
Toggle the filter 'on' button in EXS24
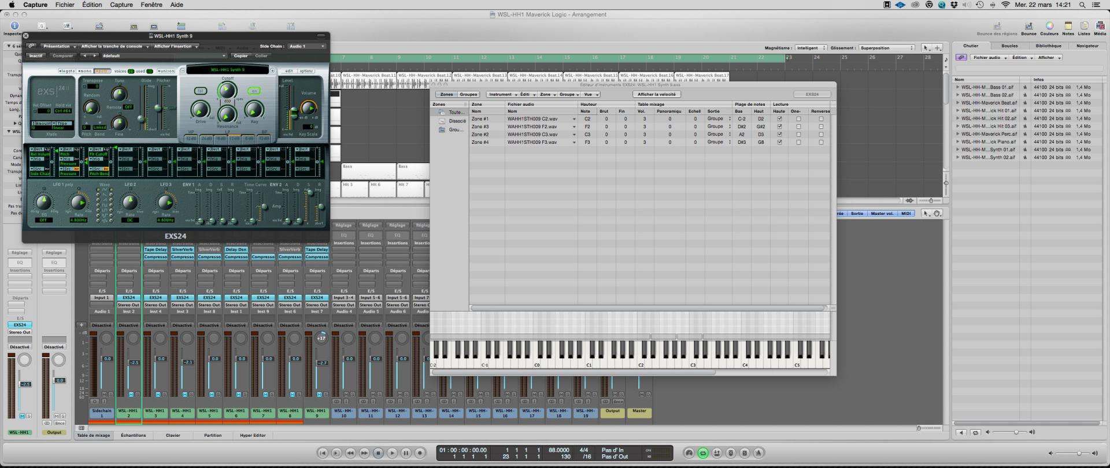(x=254, y=91)
